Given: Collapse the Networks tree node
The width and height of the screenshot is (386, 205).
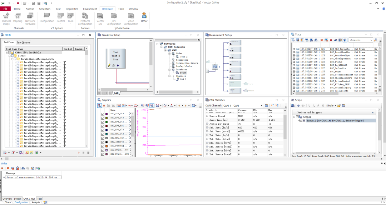Looking at the screenshot, I should 157,44.
